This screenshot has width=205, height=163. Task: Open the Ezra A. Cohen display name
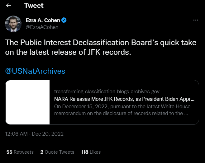point(43,20)
